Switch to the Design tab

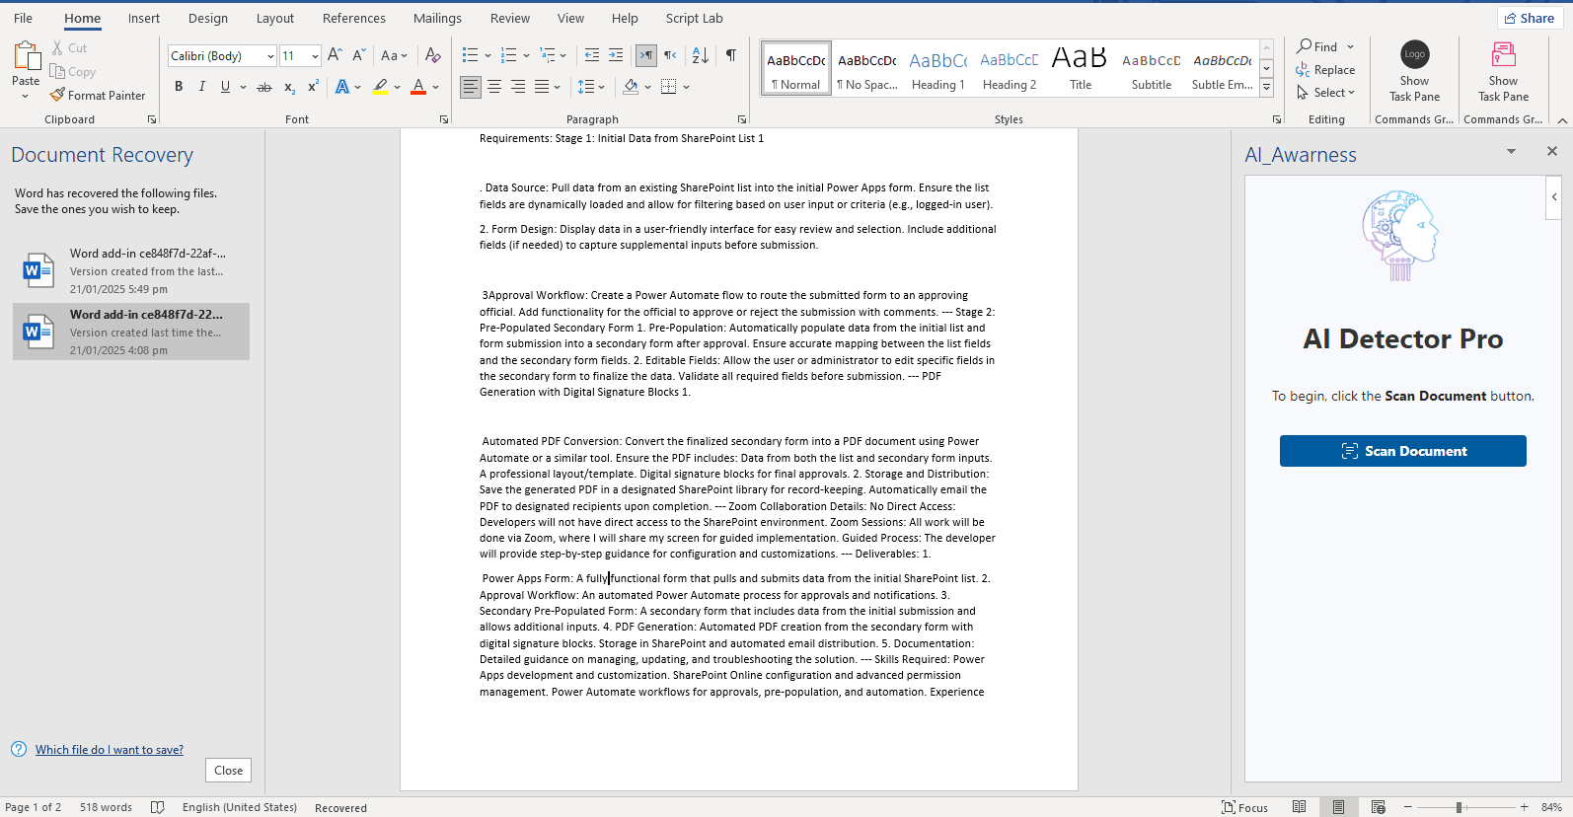pyautogui.click(x=208, y=18)
